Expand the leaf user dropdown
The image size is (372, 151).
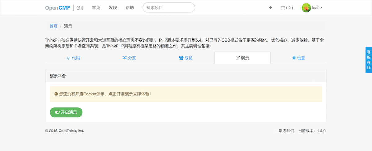(x=321, y=8)
